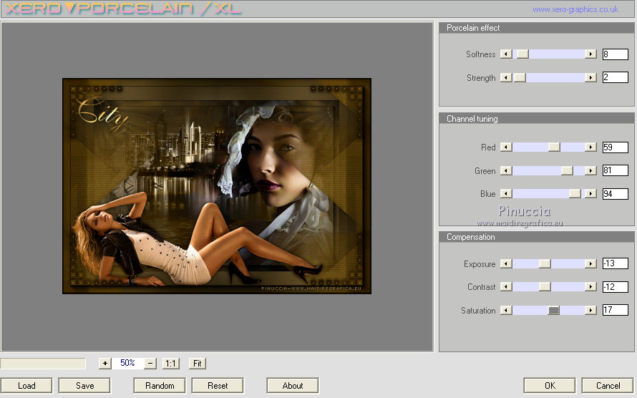Click right arrow on Blue channel slider

click(x=590, y=194)
